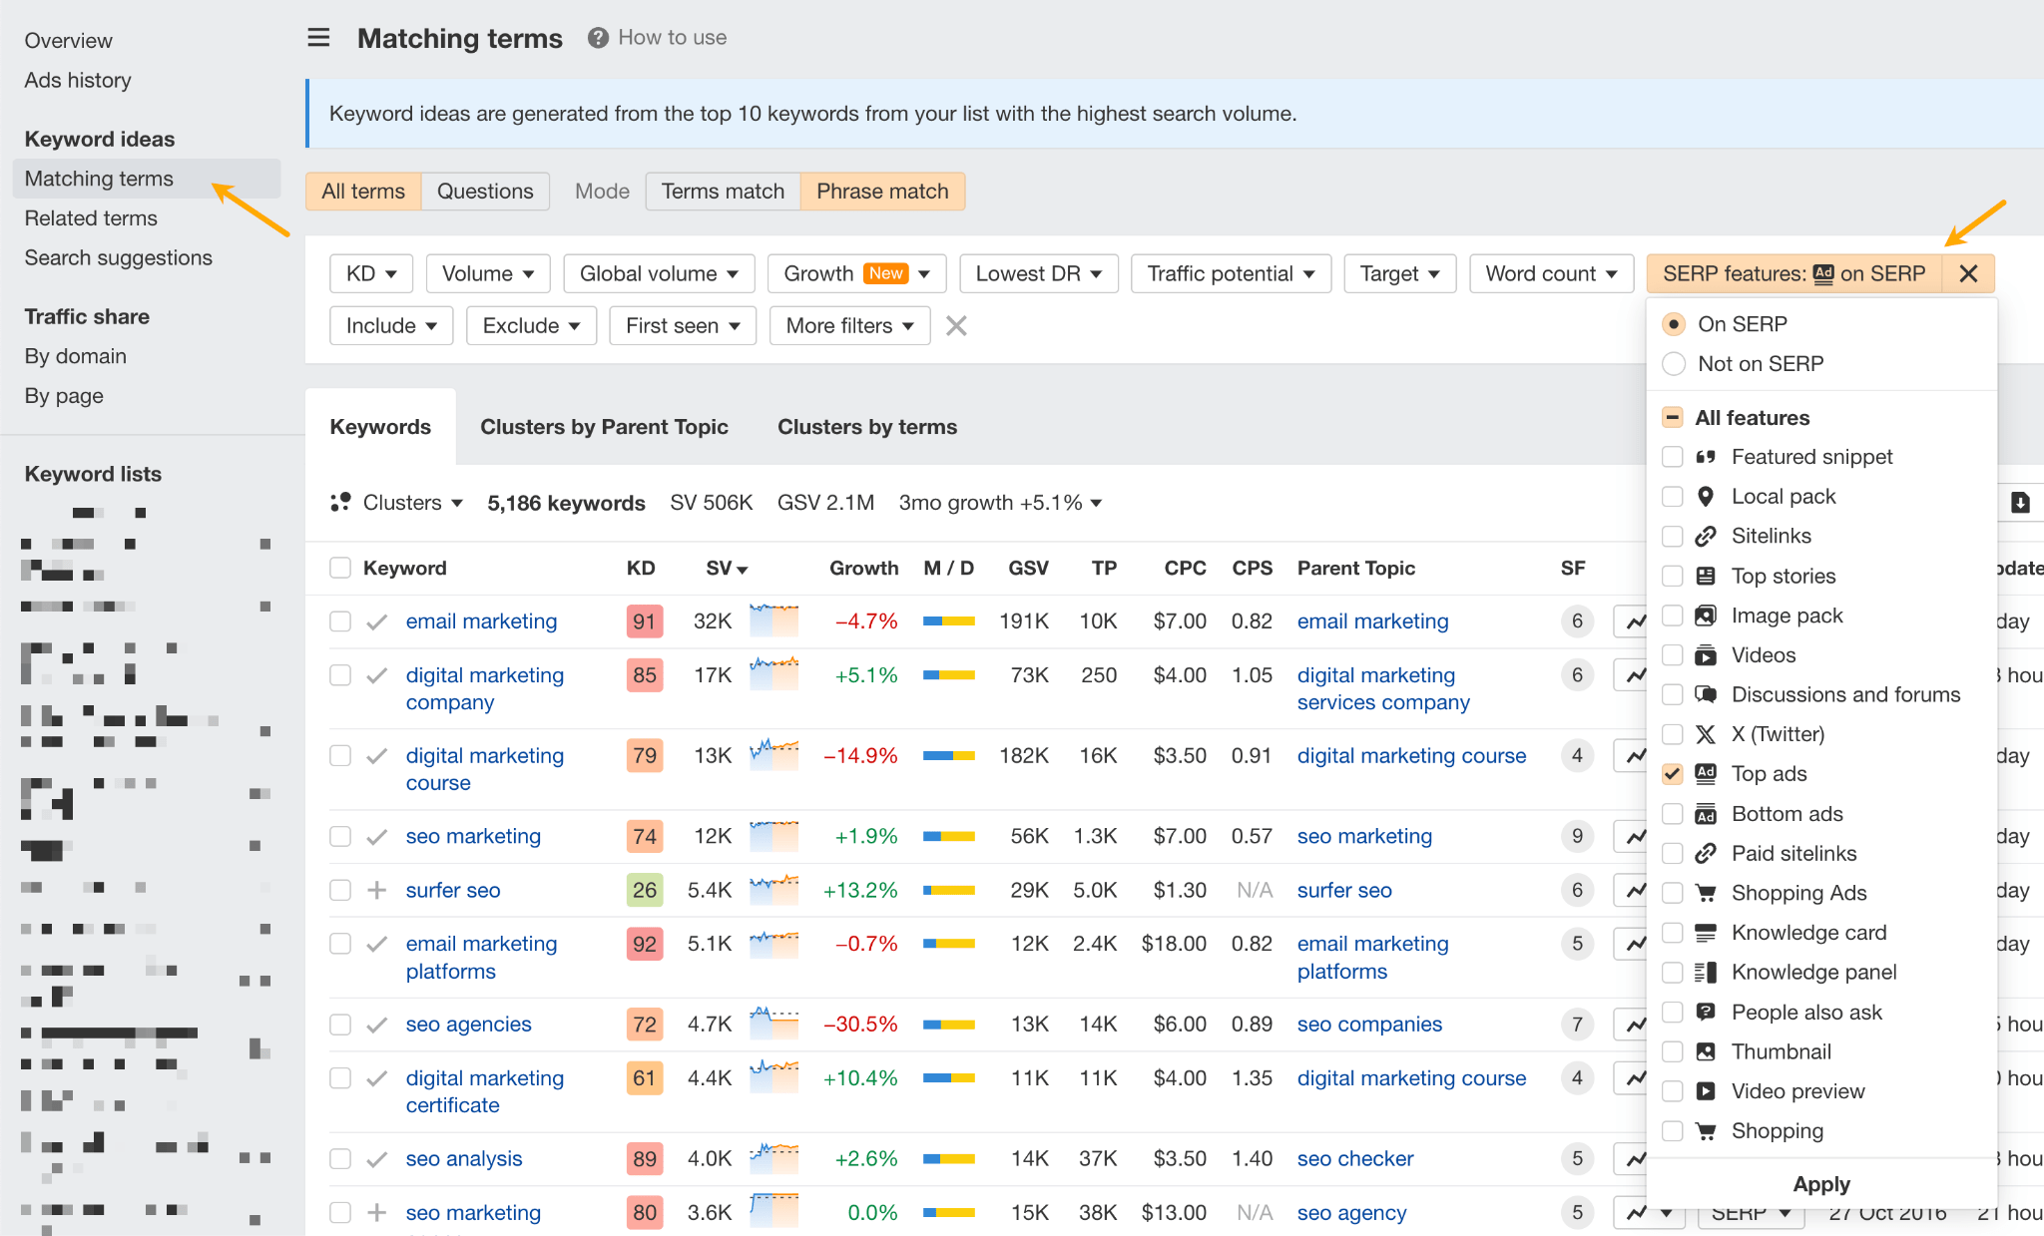Open the KD filter dropdown

click(370, 272)
